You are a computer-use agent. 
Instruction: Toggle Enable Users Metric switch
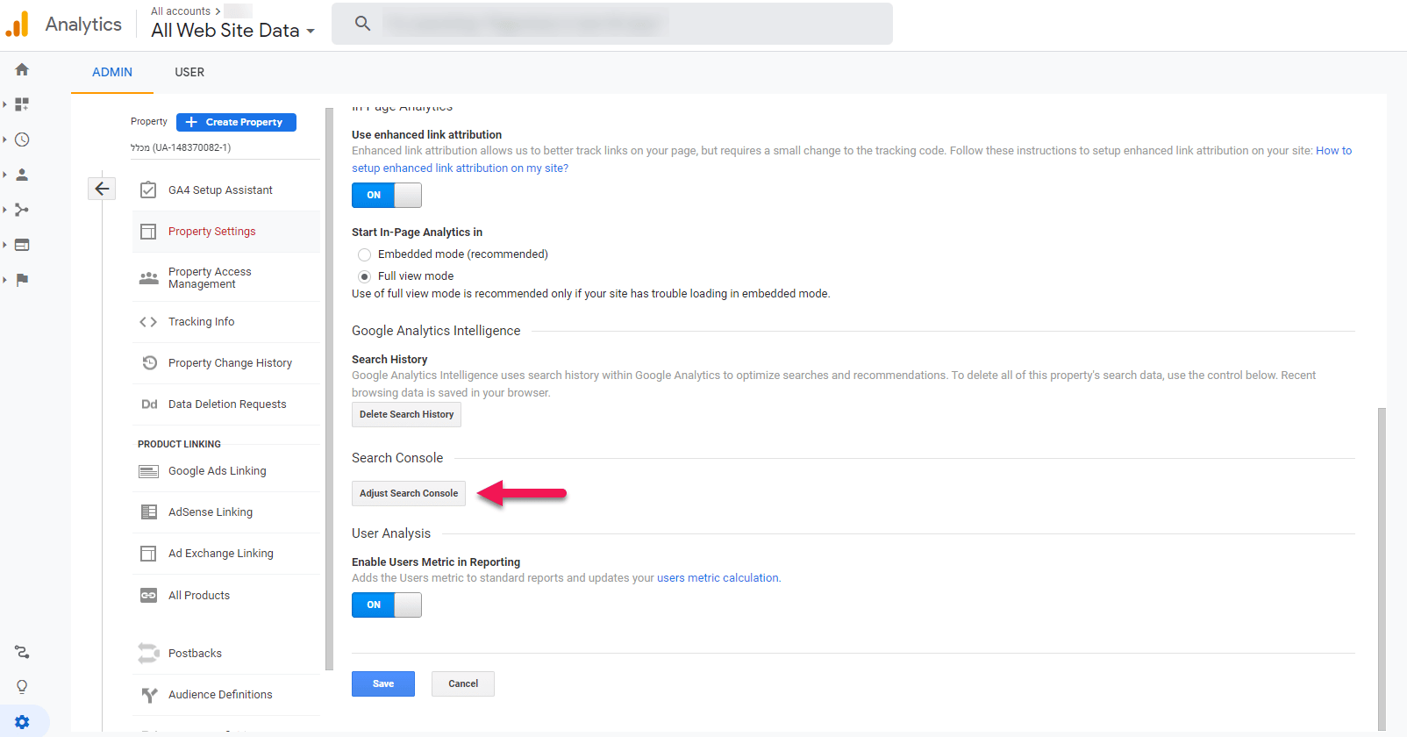[x=387, y=605]
